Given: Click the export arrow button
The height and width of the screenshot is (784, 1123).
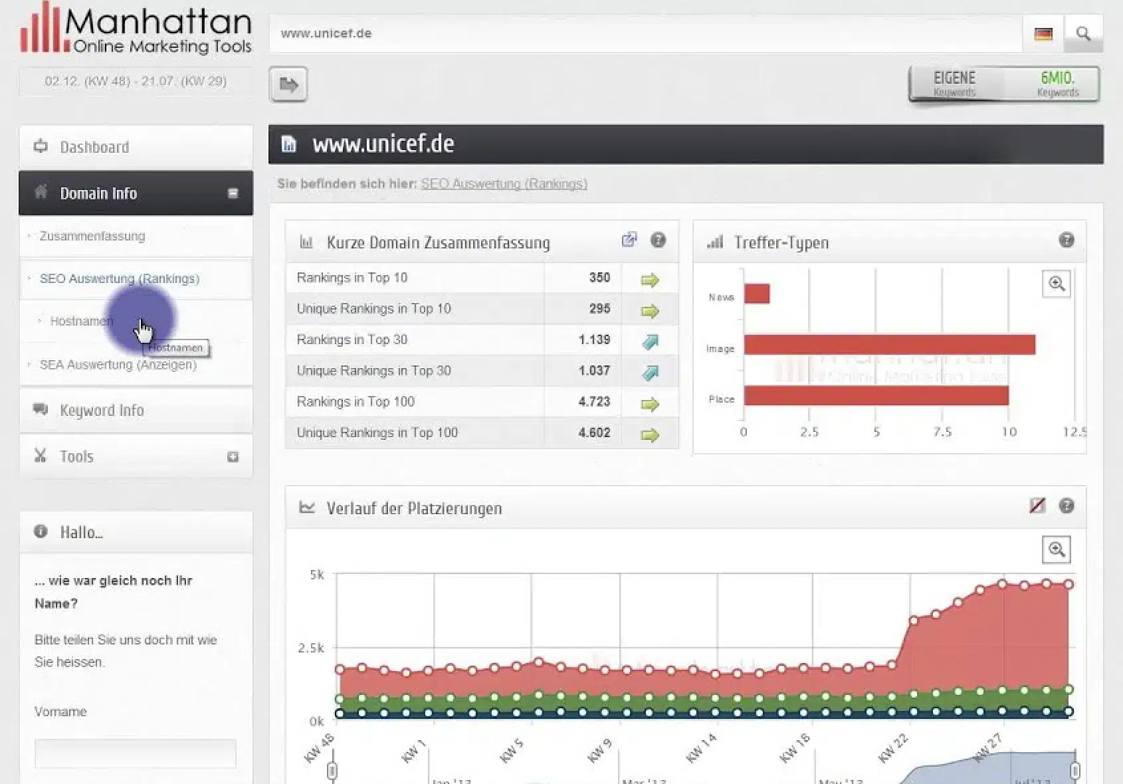Looking at the screenshot, I should coord(288,84).
